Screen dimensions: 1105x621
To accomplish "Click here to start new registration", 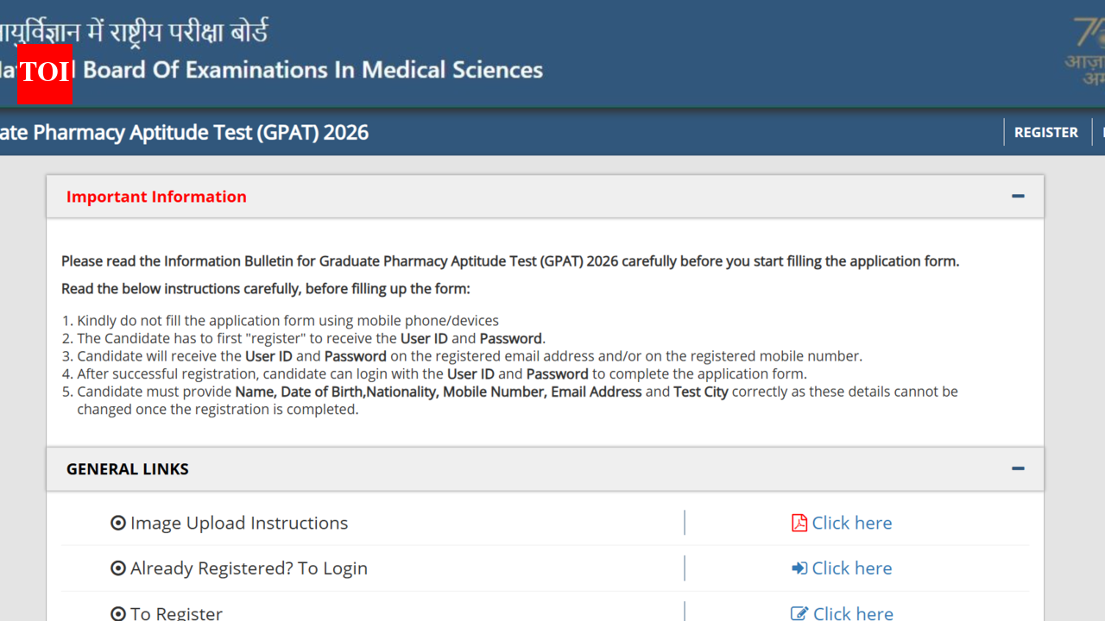I will point(851,612).
